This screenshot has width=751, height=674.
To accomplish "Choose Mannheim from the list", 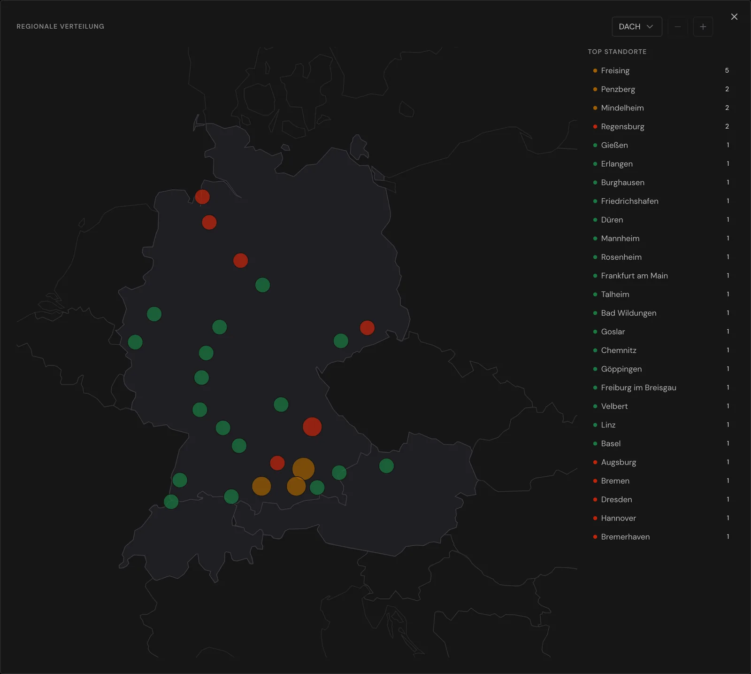I will (x=661, y=239).
